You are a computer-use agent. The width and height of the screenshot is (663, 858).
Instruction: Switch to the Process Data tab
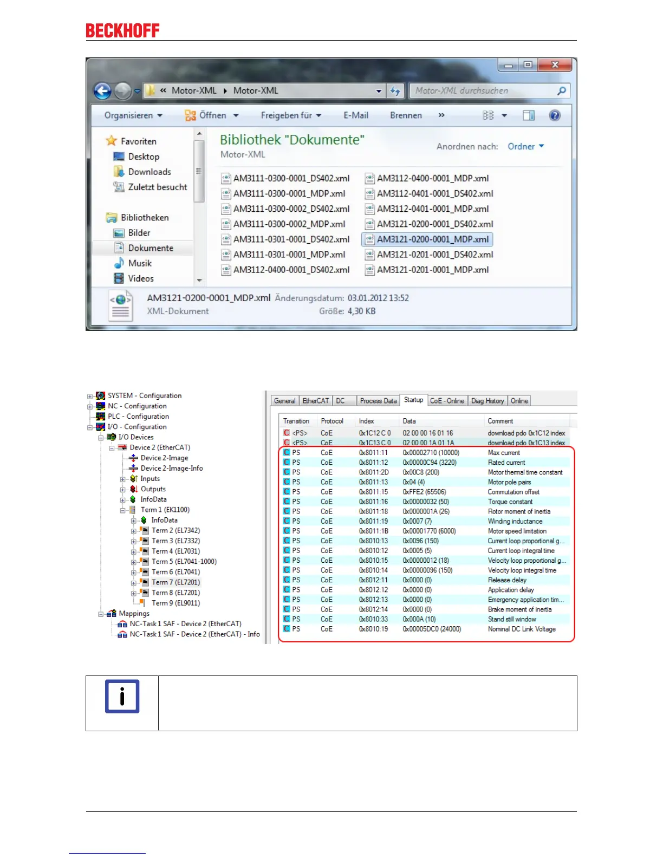[378, 401]
